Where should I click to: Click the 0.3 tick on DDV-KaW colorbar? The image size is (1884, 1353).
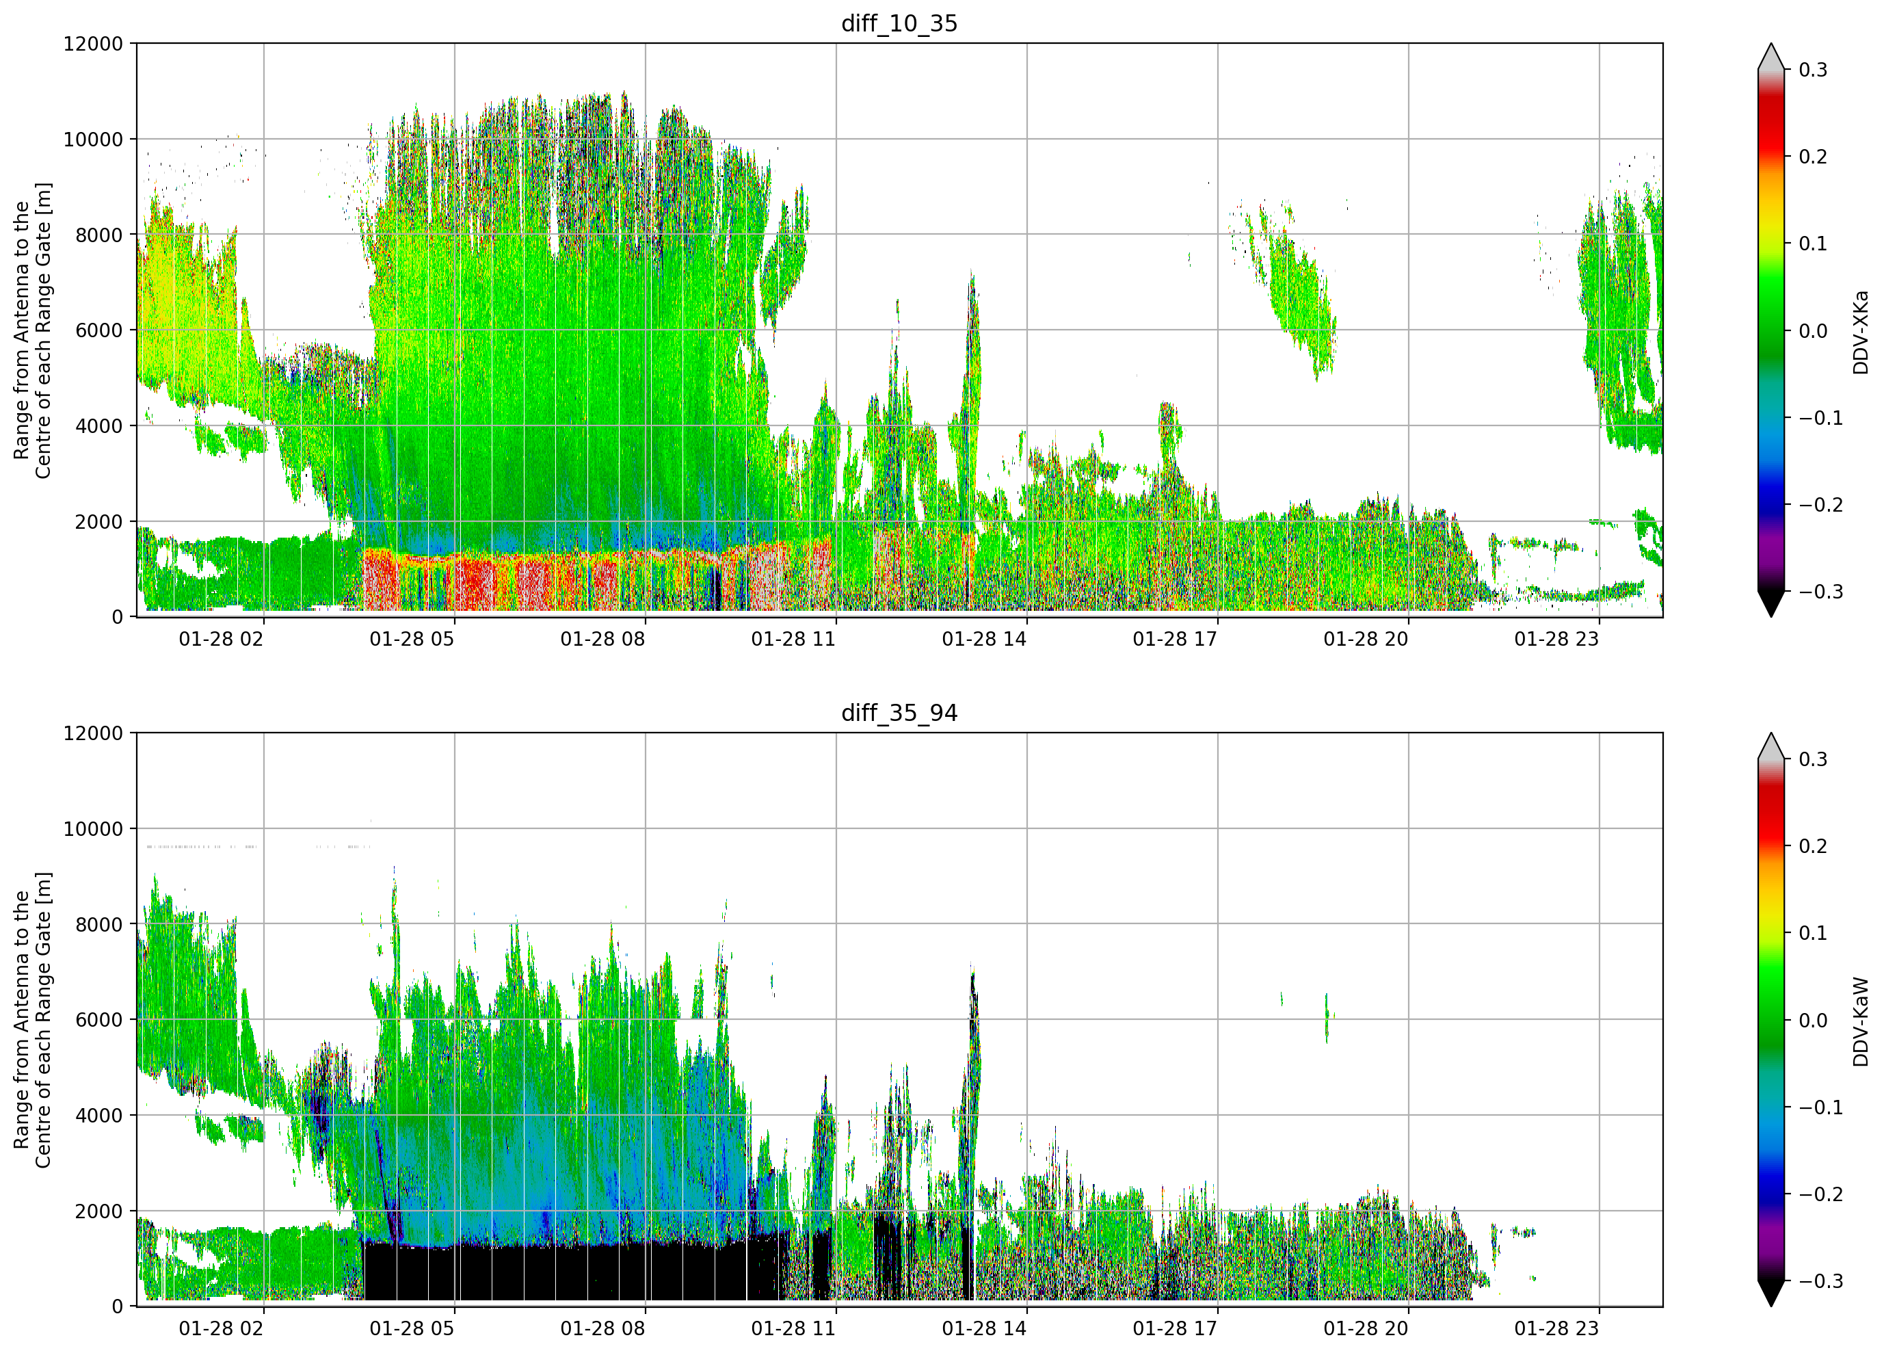click(1813, 759)
